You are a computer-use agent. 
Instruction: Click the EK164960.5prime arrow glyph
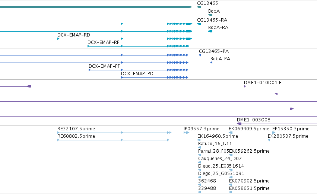[199, 140]
